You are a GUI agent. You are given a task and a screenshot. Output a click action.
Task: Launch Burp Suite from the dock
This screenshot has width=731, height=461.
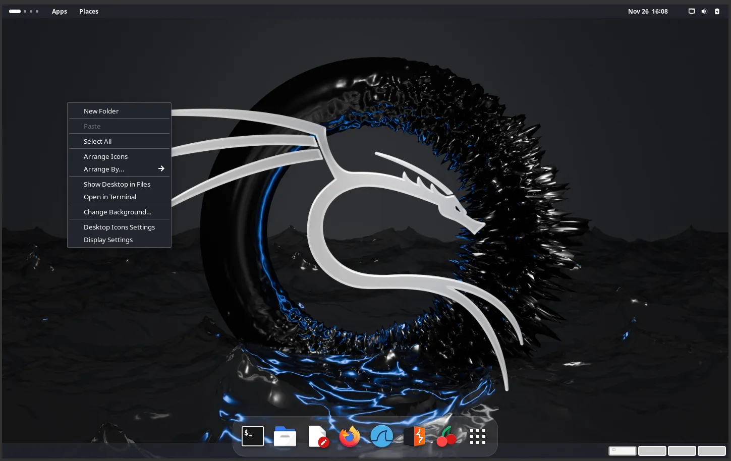tap(414, 436)
